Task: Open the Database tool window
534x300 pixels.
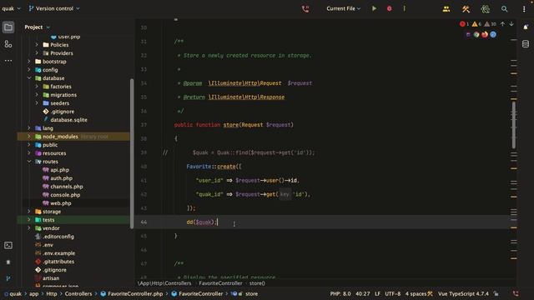Action: (x=526, y=44)
